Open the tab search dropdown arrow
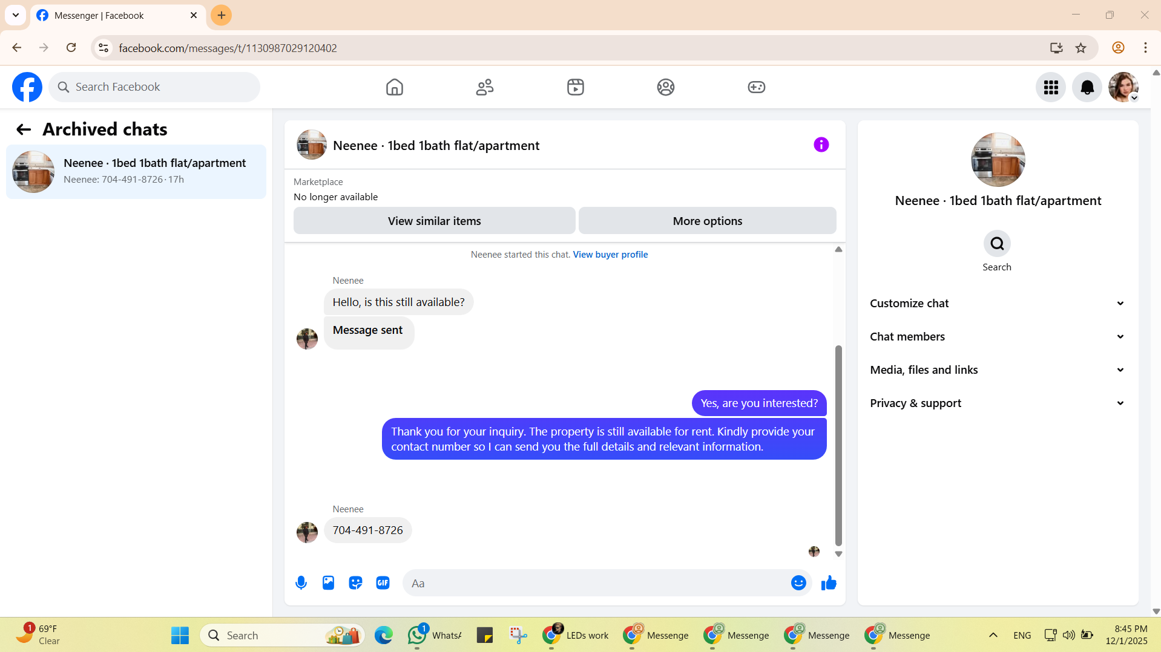Image resolution: width=1161 pixels, height=652 pixels. [16, 15]
